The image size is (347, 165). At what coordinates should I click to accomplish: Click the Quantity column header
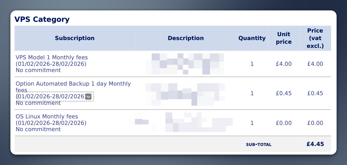click(x=252, y=38)
